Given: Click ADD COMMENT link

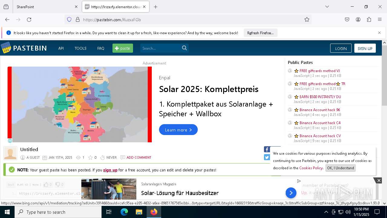Looking at the screenshot, I should 139,157.
